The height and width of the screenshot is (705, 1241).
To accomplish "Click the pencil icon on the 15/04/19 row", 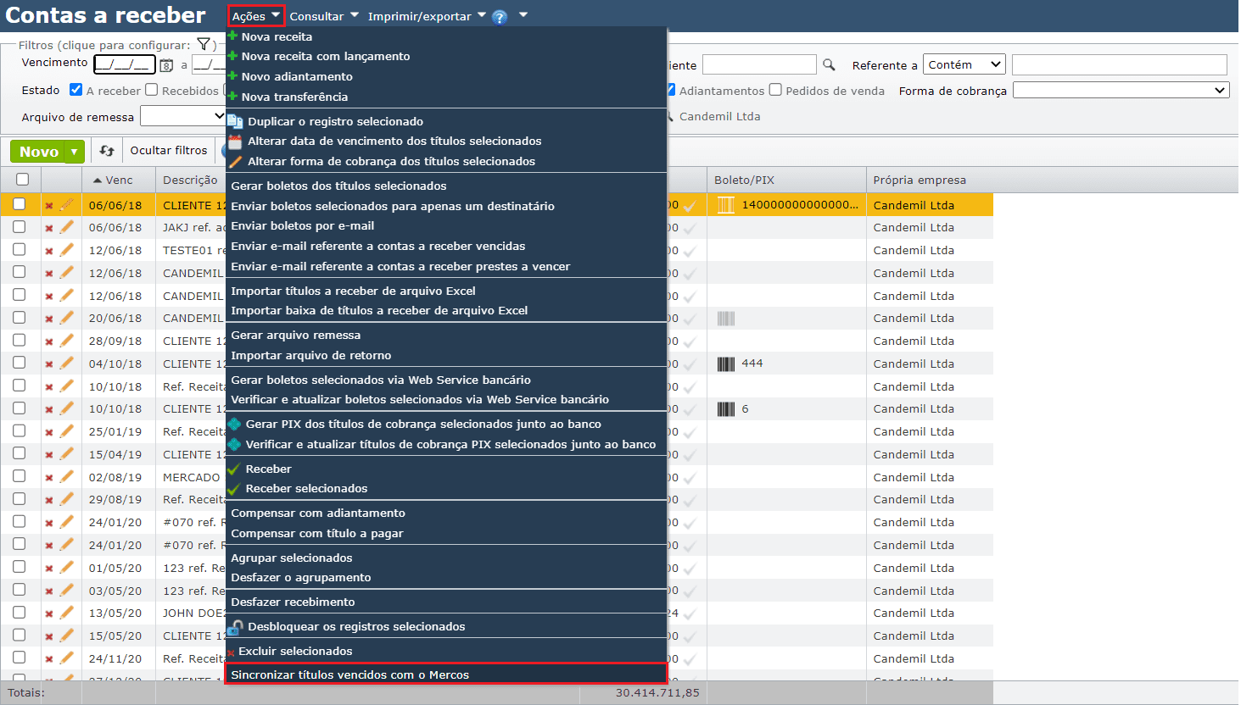I will tap(67, 454).
